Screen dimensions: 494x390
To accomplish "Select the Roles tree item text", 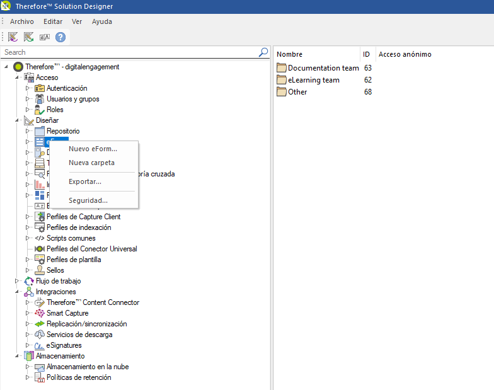I will 55,110.
